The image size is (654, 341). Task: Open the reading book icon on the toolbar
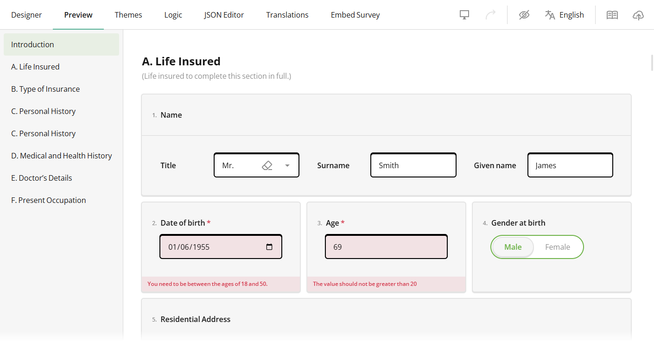coord(612,14)
